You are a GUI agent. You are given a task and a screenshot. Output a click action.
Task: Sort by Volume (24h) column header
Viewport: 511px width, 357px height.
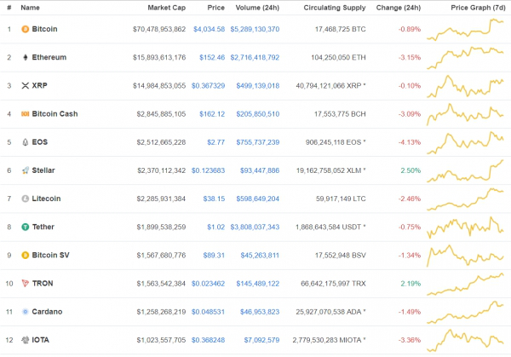click(257, 8)
